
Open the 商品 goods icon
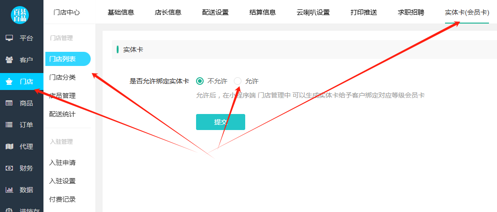click(x=9, y=103)
